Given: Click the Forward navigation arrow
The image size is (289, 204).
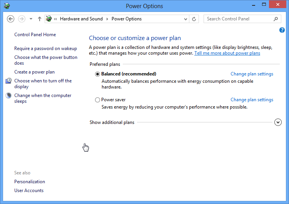Looking at the screenshot, I should tap(22, 19).
